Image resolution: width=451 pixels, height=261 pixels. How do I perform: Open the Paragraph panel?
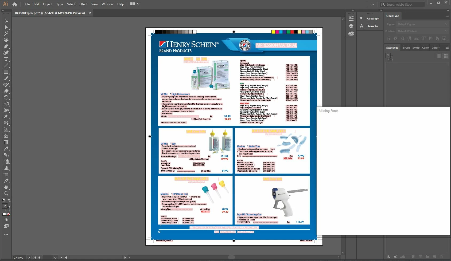370,19
